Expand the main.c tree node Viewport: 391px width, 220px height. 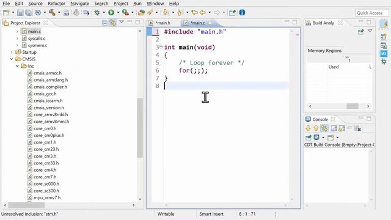[17, 31]
